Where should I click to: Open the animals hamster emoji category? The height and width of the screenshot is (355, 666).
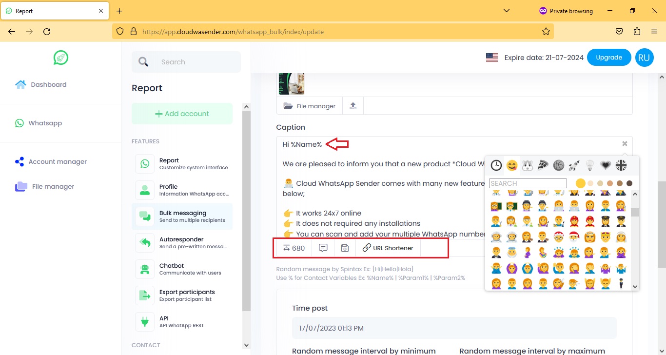(x=528, y=165)
